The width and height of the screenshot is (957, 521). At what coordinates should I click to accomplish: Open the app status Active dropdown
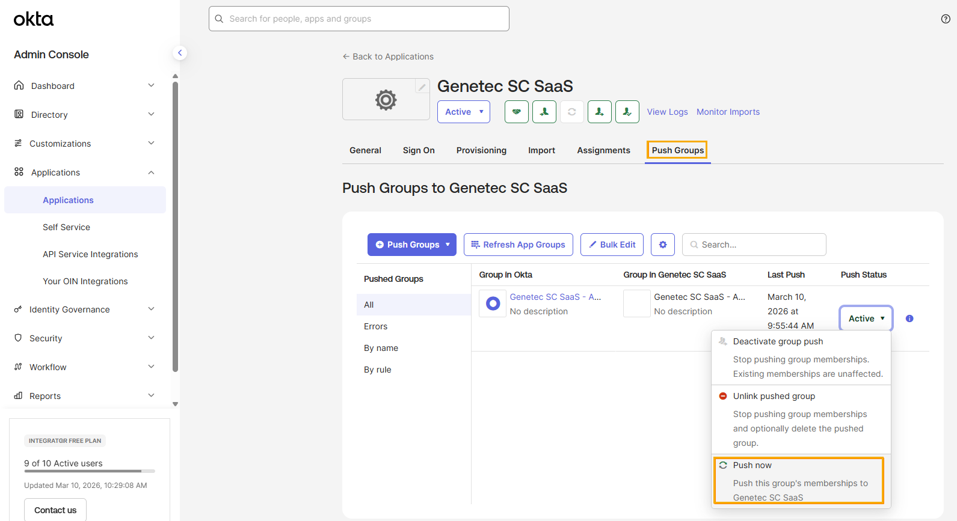pyautogui.click(x=464, y=112)
